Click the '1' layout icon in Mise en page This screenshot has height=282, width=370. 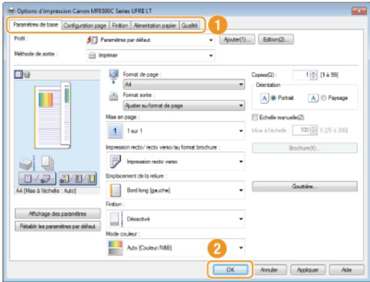pyautogui.click(x=115, y=131)
